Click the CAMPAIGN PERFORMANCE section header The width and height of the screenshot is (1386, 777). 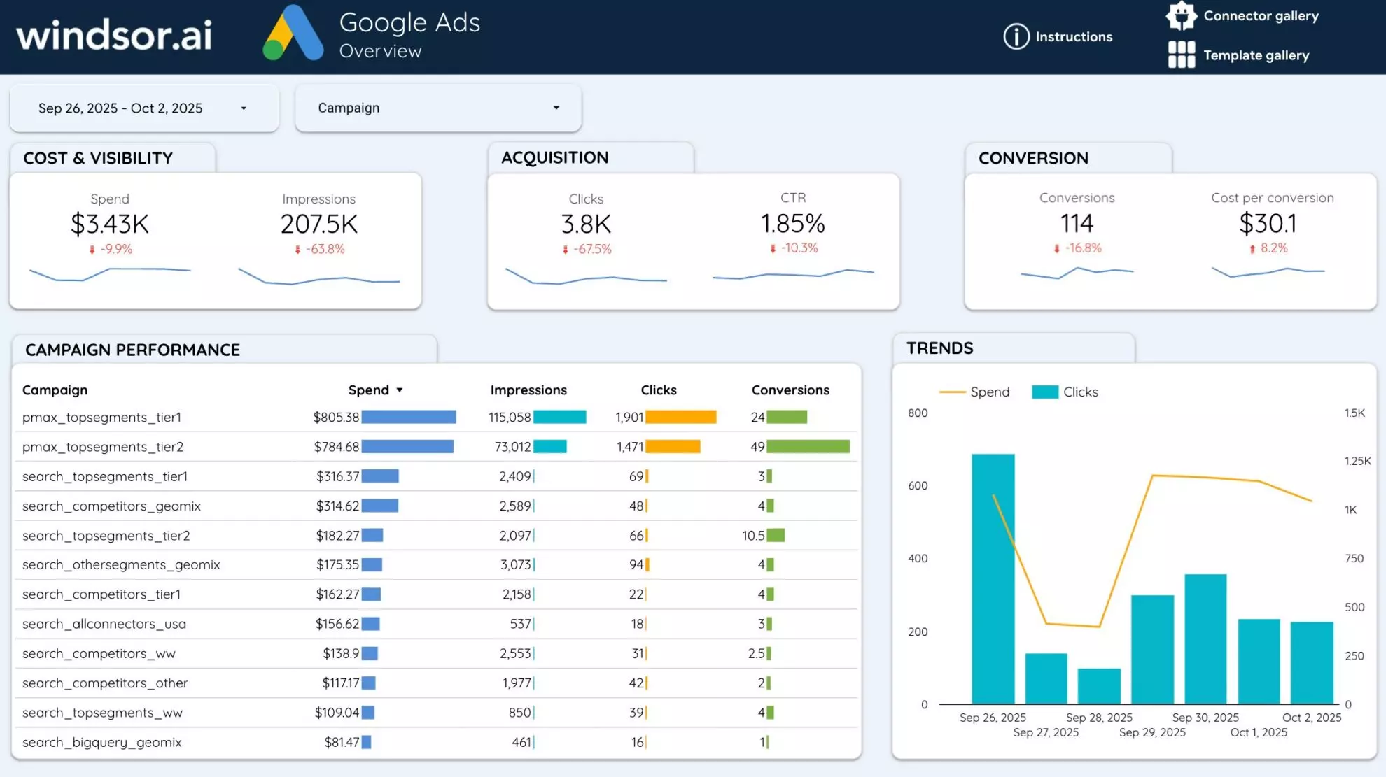tap(132, 350)
